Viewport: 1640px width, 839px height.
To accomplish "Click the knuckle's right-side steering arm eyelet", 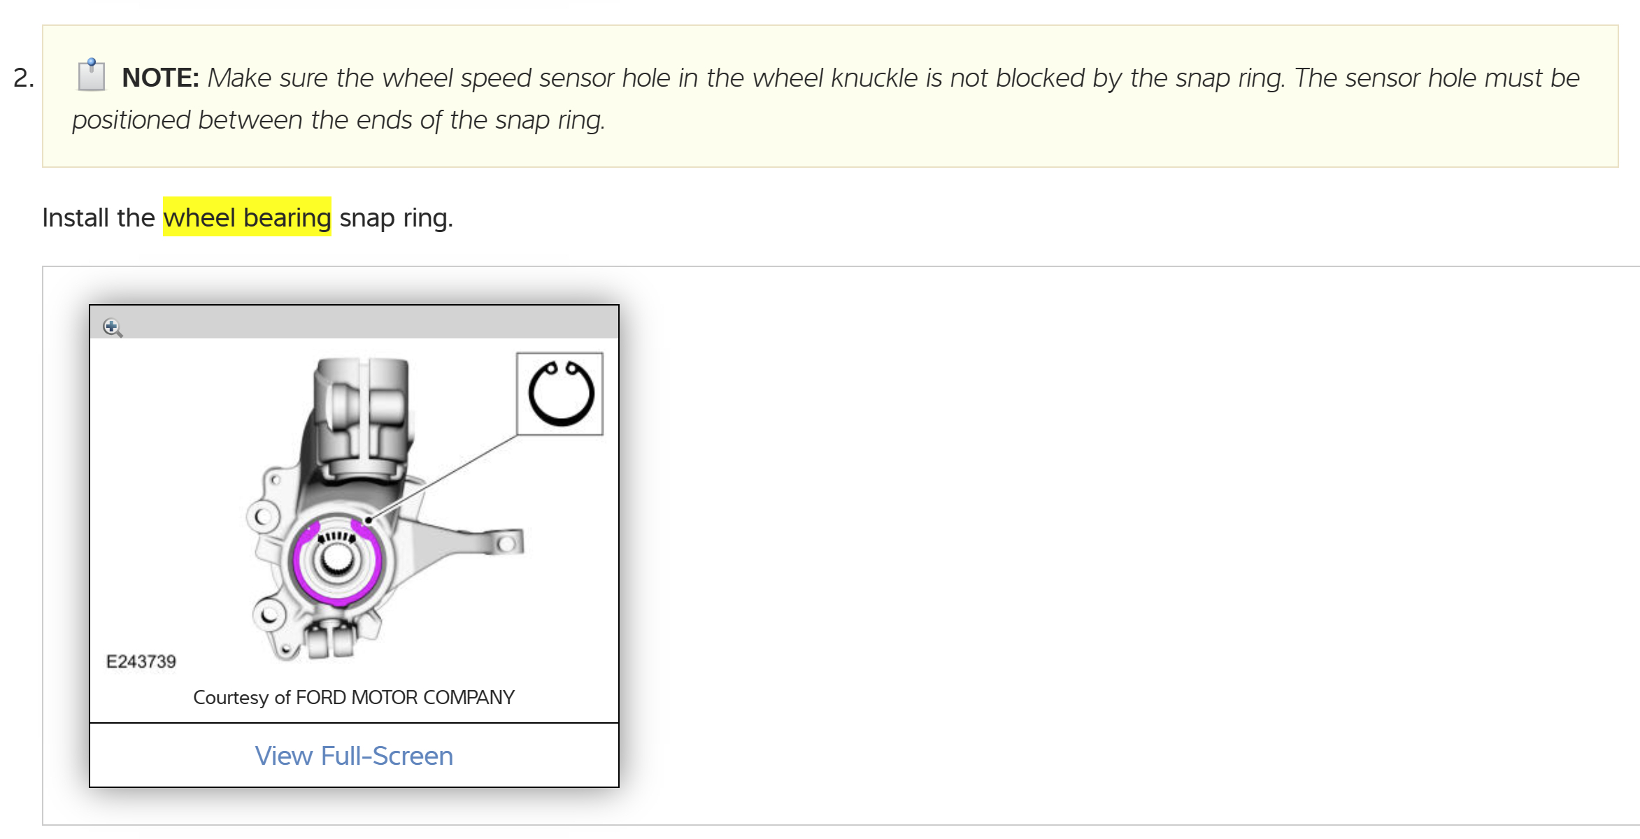I will pos(507,543).
